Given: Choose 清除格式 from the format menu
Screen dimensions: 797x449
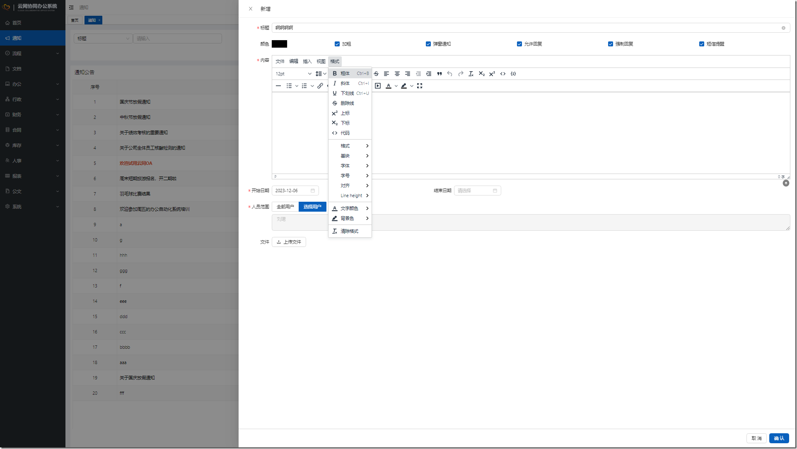Looking at the screenshot, I should click(x=350, y=231).
